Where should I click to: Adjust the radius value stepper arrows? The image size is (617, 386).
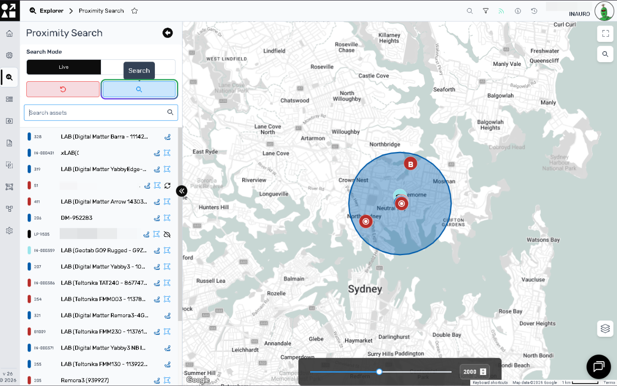[x=483, y=372]
